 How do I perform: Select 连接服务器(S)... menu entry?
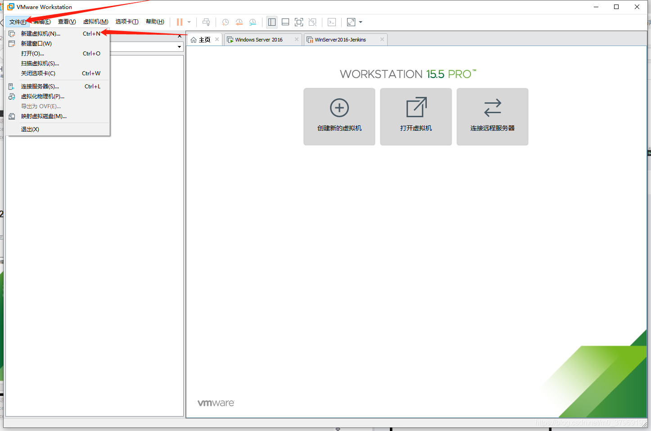pos(58,87)
